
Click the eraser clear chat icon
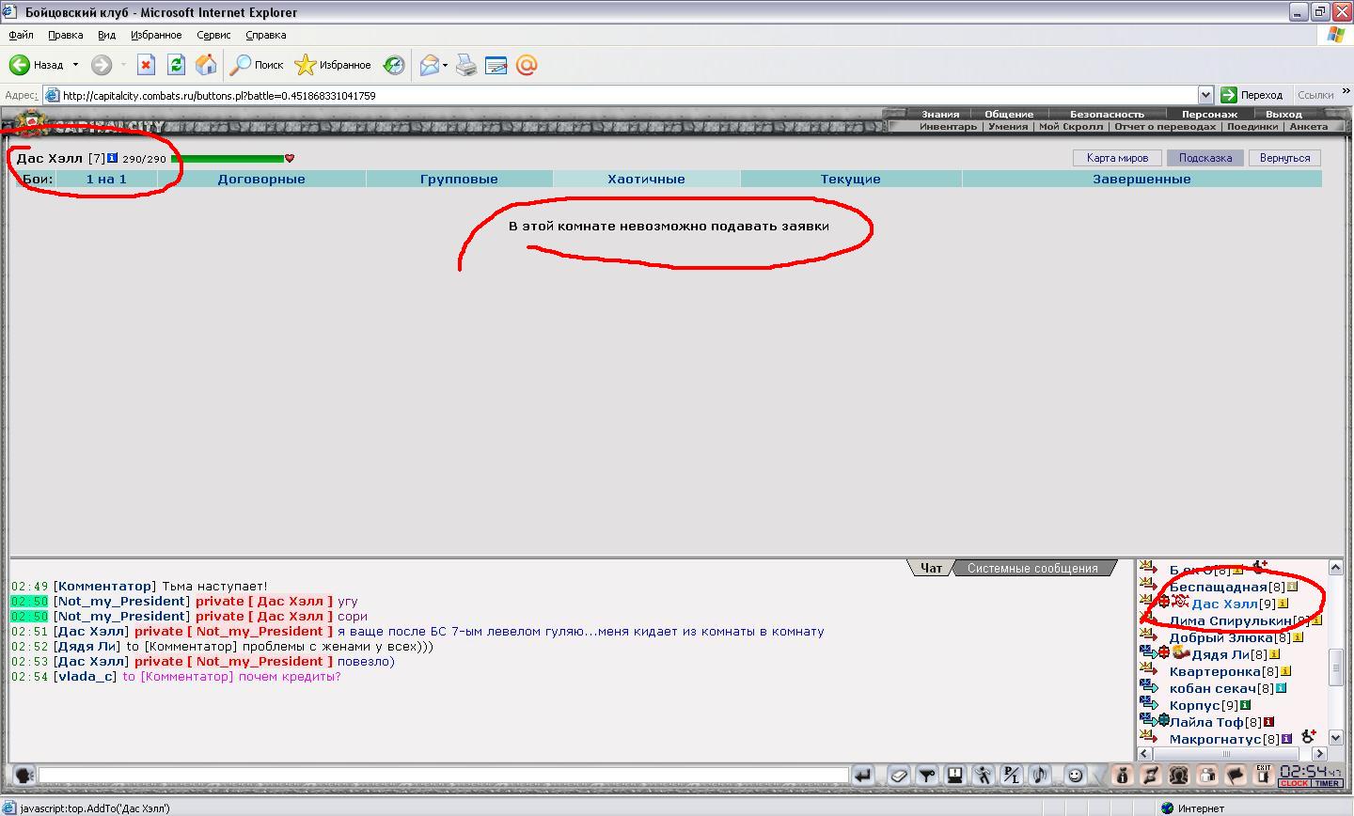pyautogui.click(x=898, y=776)
